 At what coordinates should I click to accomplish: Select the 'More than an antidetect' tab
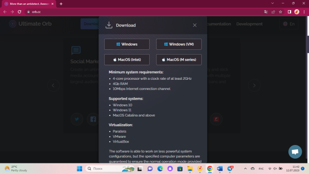click(x=29, y=4)
